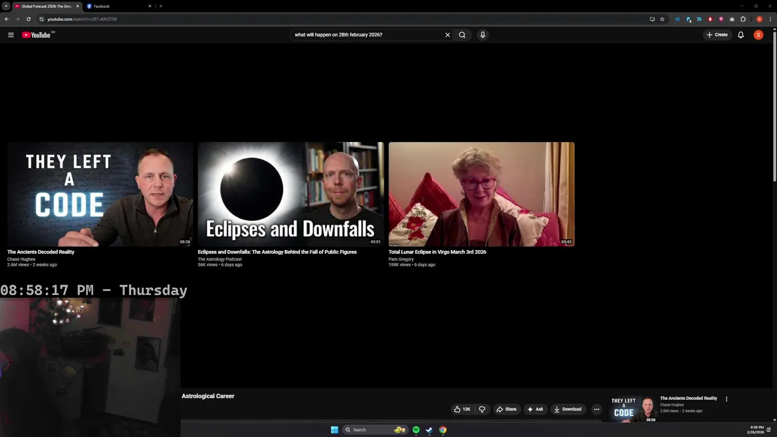Open the YouTube Create menu

click(x=717, y=35)
